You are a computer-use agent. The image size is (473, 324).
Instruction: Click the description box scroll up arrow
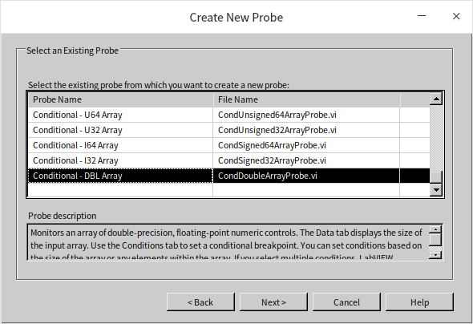[x=435, y=230]
